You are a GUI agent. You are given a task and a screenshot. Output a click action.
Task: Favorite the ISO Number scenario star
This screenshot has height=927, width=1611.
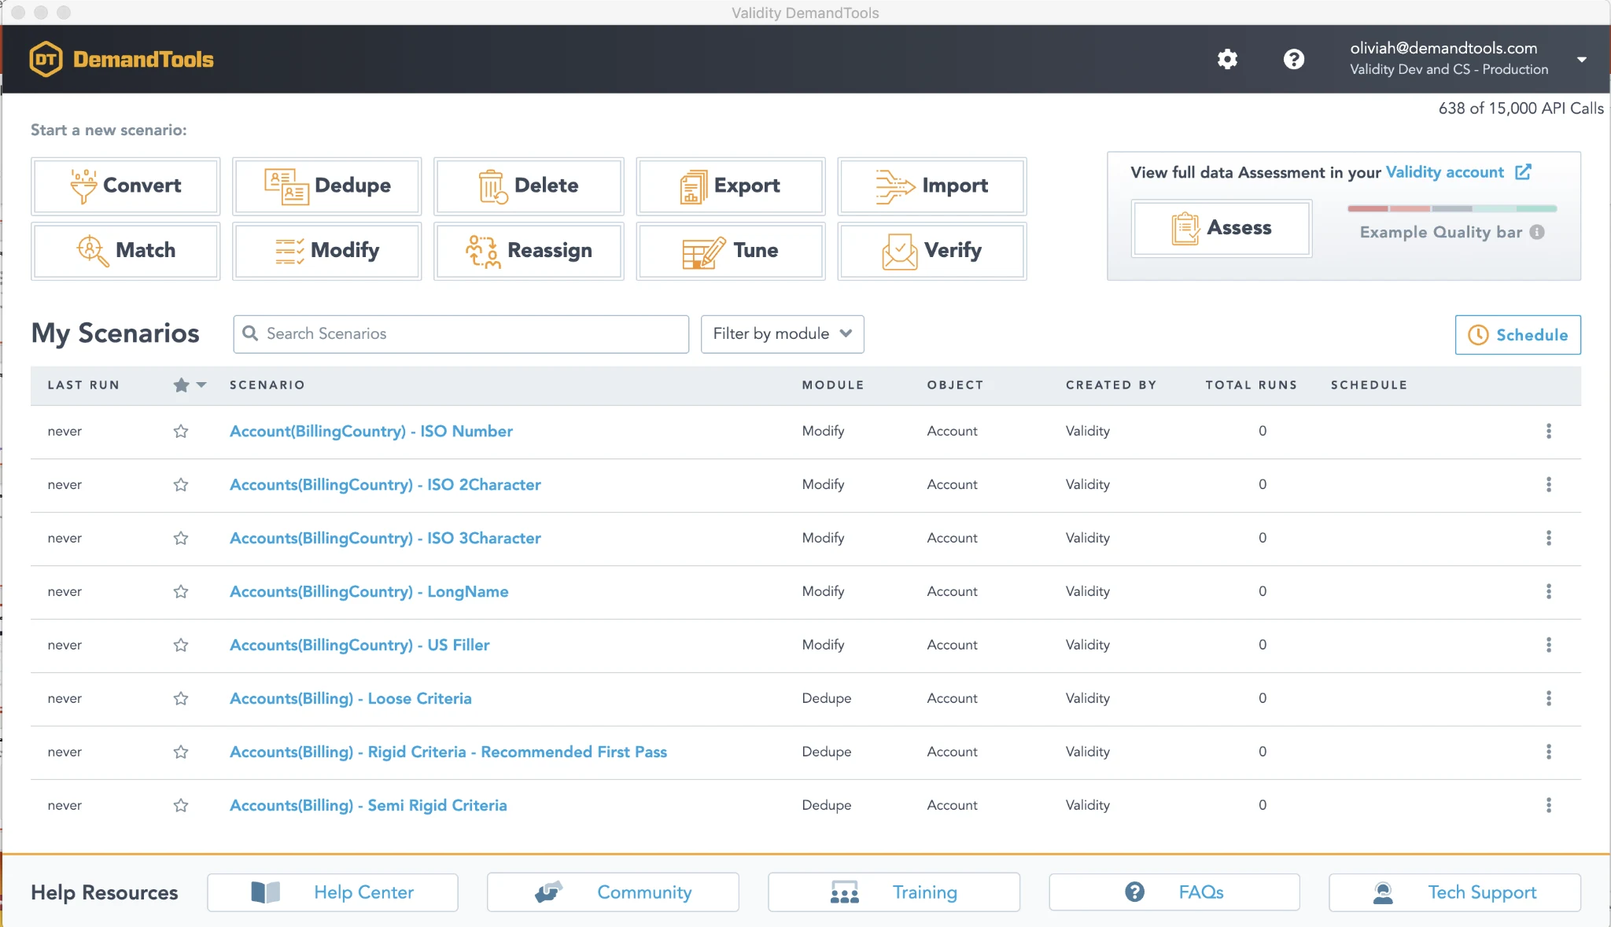[181, 431]
